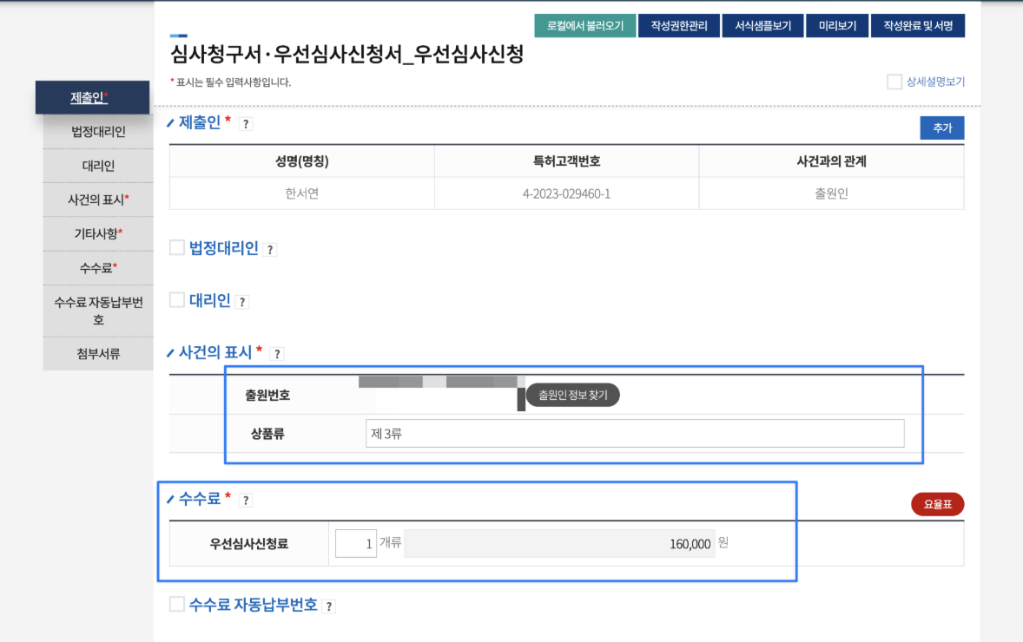
Task: Enable the 상세설명보기 option
Action: [x=894, y=81]
